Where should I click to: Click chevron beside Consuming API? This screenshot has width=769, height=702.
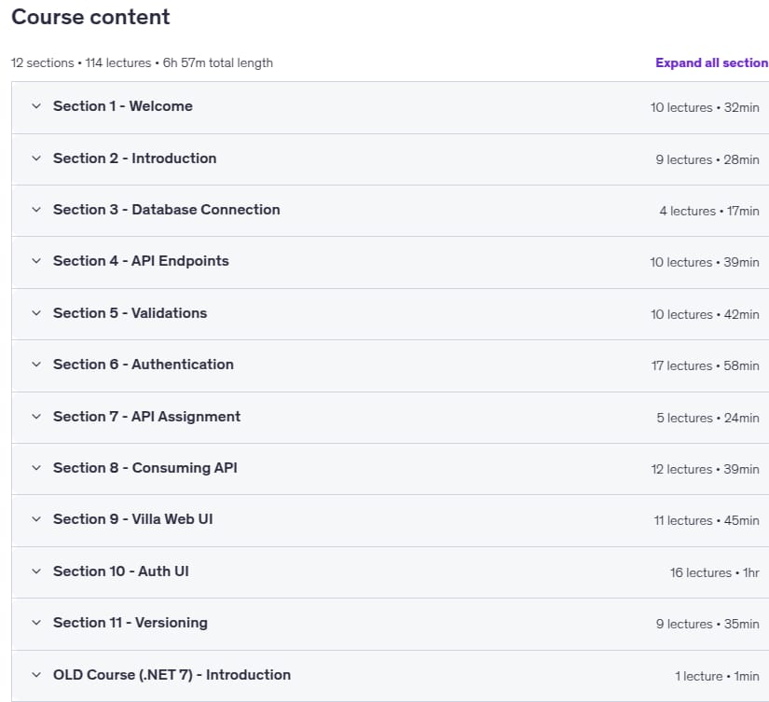(x=36, y=467)
